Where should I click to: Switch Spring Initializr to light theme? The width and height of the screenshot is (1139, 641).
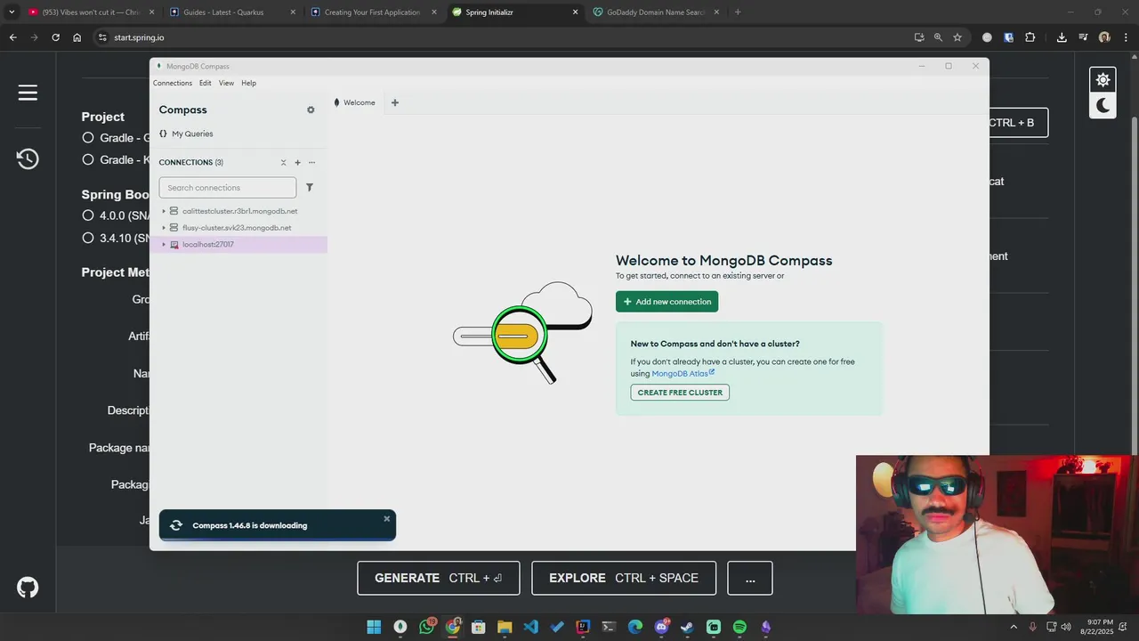pos(1103,80)
